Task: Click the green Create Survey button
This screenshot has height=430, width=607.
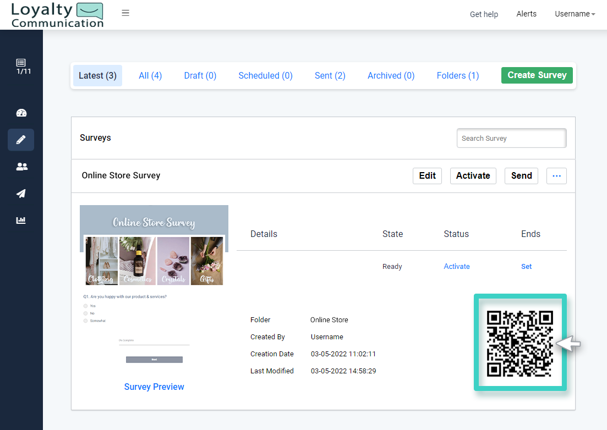Action: pos(537,75)
